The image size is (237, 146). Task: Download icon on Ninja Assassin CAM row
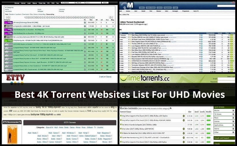point(202,59)
